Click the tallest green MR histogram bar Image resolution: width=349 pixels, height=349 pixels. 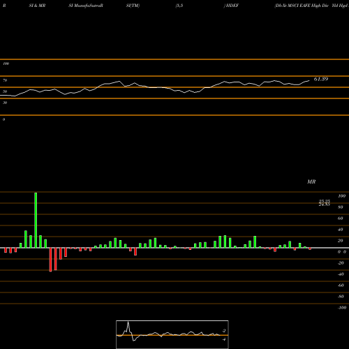pos(36,220)
